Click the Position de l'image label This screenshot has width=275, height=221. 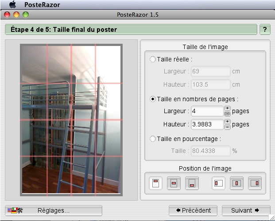point(205,168)
